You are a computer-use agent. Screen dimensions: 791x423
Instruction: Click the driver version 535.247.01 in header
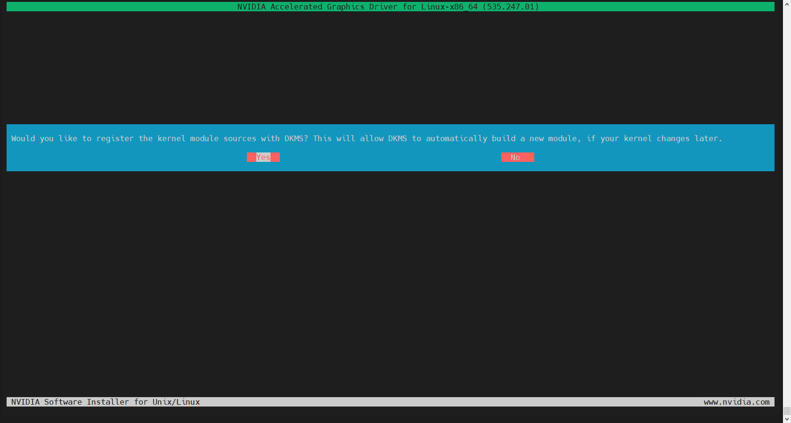click(x=511, y=7)
